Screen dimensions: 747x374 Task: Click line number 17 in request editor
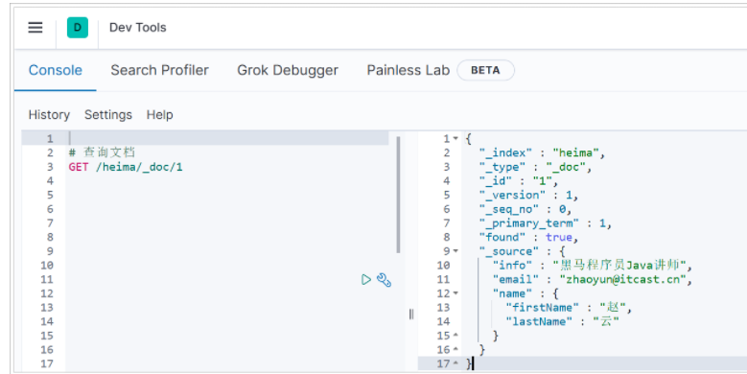(47, 363)
